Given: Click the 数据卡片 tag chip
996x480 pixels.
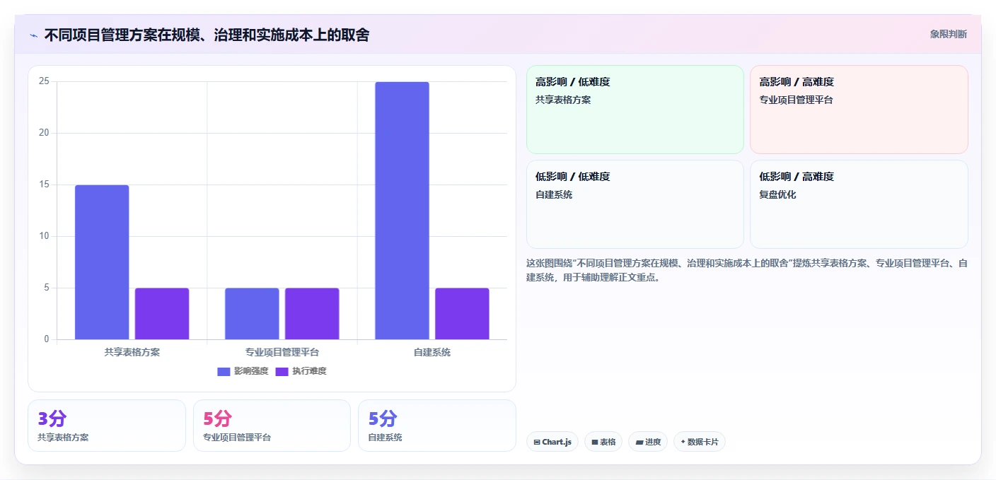Looking at the screenshot, I should click(700, 442).
